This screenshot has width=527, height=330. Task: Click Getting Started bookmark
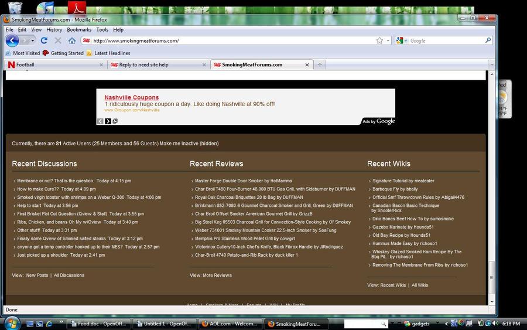63,53
